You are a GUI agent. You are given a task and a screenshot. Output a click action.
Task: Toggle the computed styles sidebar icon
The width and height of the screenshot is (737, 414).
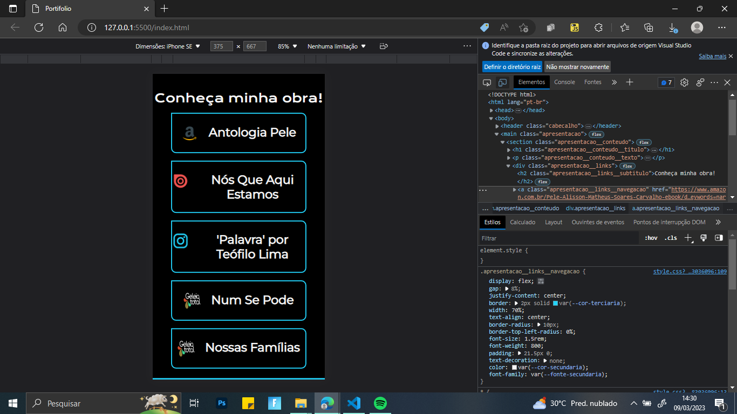point(719,238)
